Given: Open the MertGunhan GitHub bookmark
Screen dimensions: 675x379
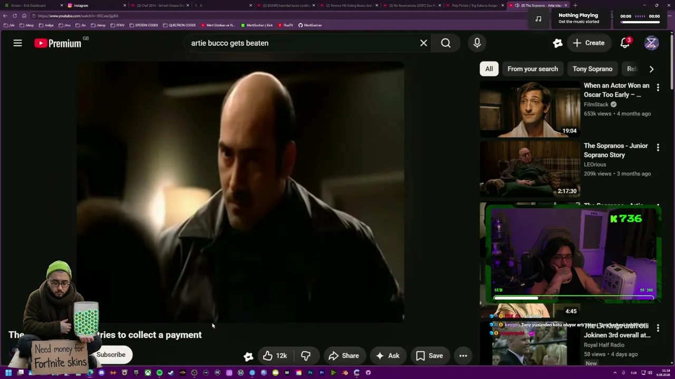Looking at the screenshot, I should coord(310,25).
